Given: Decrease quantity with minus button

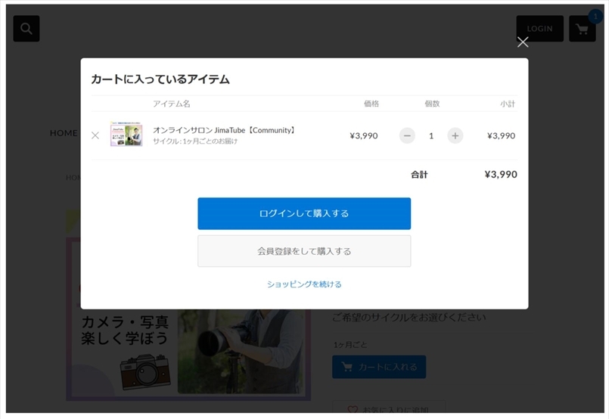Looking at the screenshot, I should click(407, 135).
